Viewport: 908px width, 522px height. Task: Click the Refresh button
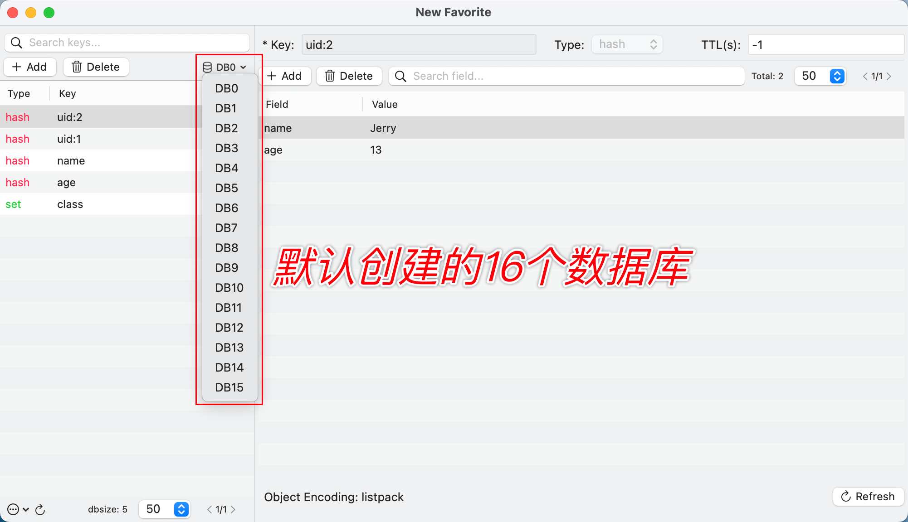[868, 497]
